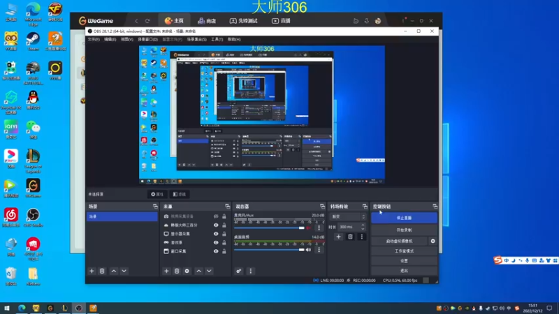The height and width of the screenshot is (314, 559).
Task: Move the scene down in the Scenes panel
Action: pyautogui.click(x=124, y=271)
